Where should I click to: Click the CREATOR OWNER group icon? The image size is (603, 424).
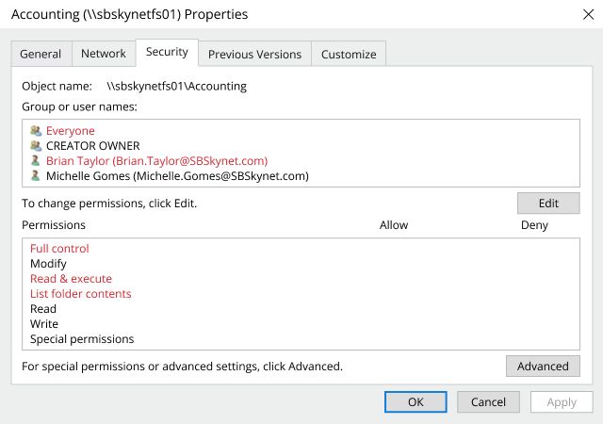click(x=36, y=146)
